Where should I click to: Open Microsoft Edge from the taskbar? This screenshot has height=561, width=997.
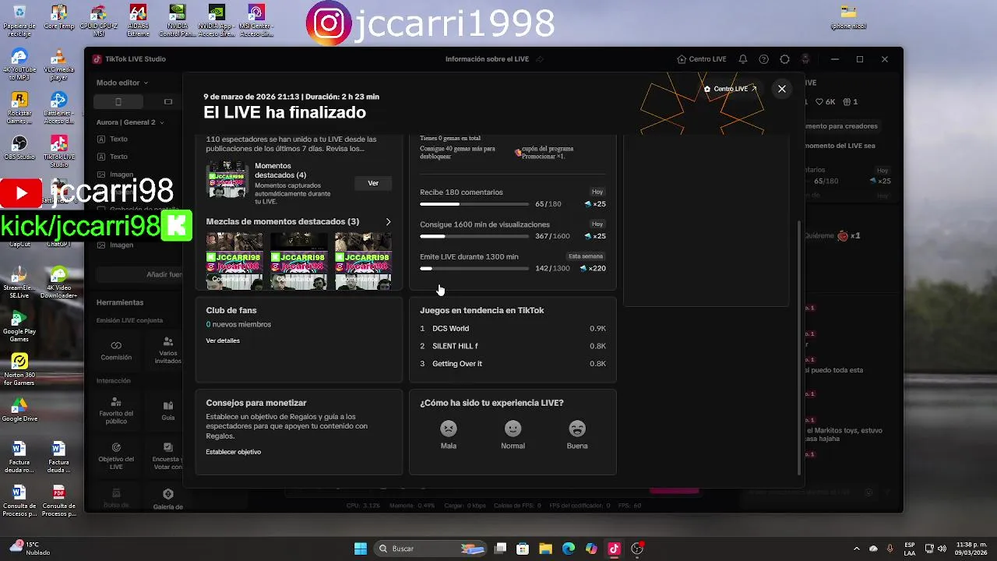point(568,549)
